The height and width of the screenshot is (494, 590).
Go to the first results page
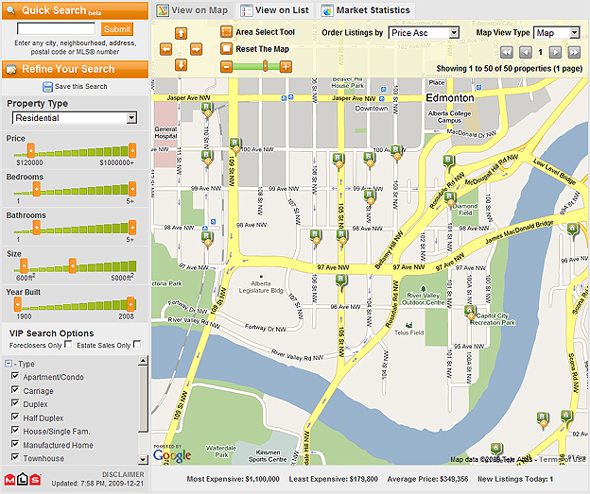[507, 52]
